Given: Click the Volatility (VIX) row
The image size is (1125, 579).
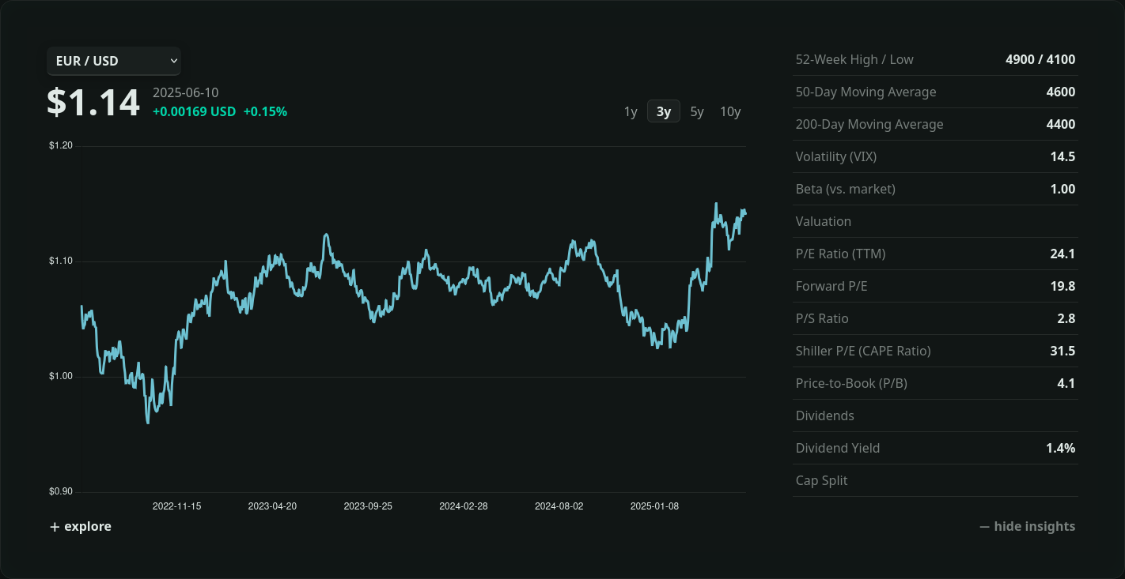Looking at the screenshot, I should [934, 156].
